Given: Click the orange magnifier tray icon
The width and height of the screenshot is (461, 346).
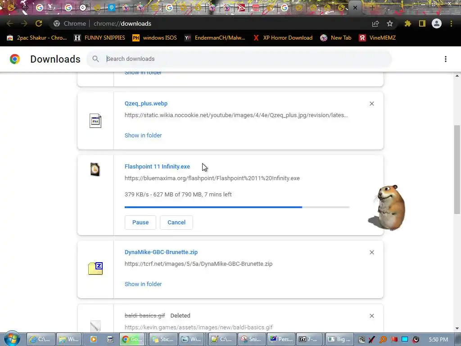Looking at the screenshot, I should pos(383,340).
